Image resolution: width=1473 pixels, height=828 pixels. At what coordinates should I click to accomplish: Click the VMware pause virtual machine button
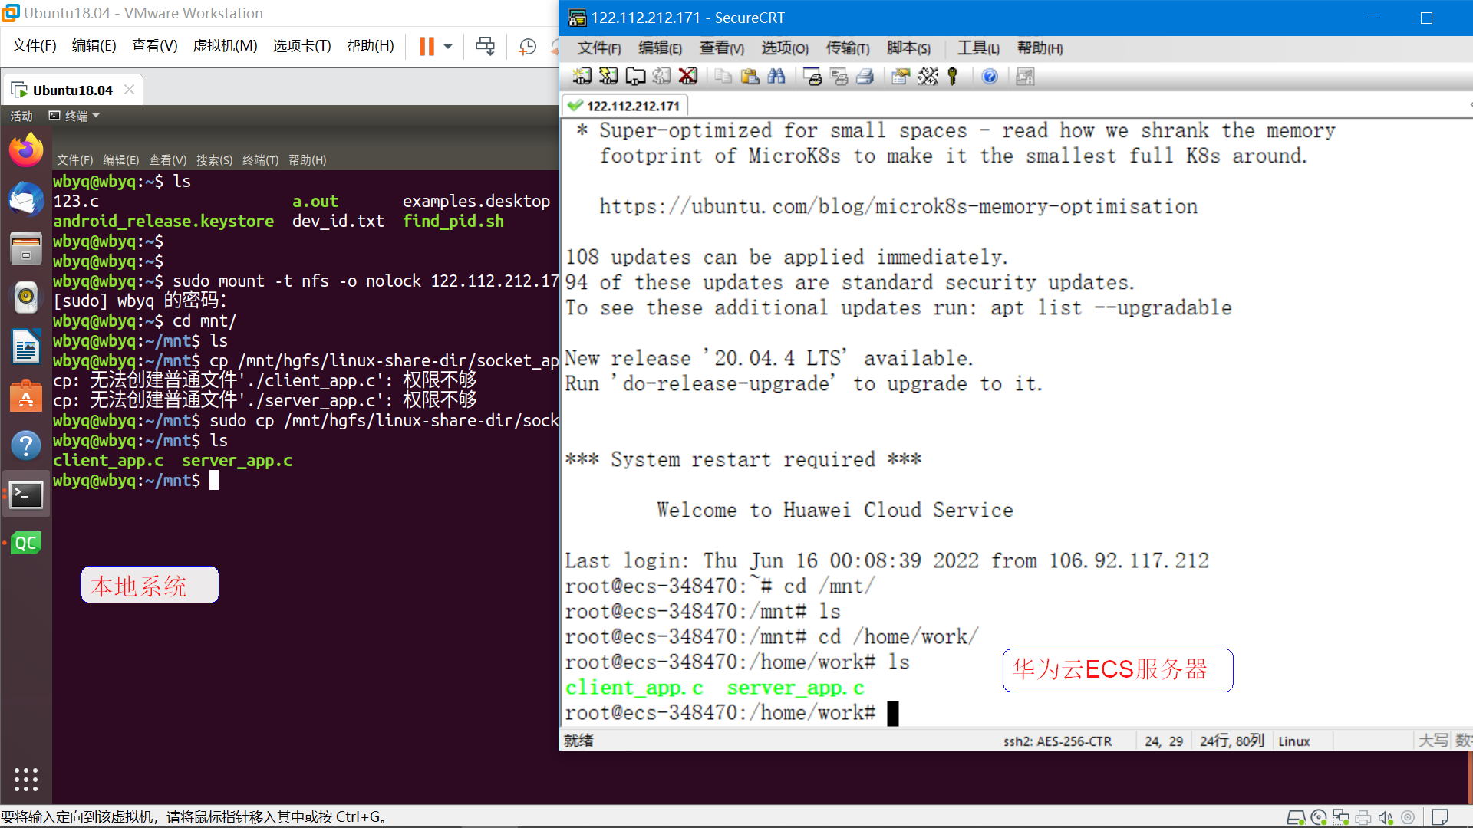pyautogui.click(x=427, y=46)
